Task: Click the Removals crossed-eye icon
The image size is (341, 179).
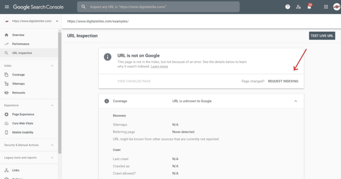Action: (6, 93)
